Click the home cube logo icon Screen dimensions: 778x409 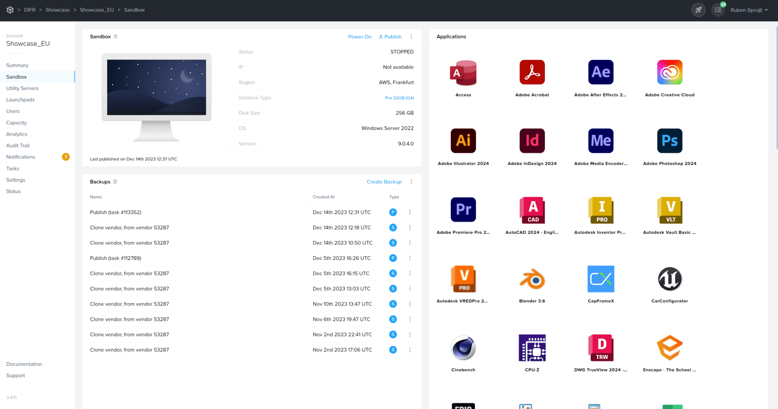point(10,10)
